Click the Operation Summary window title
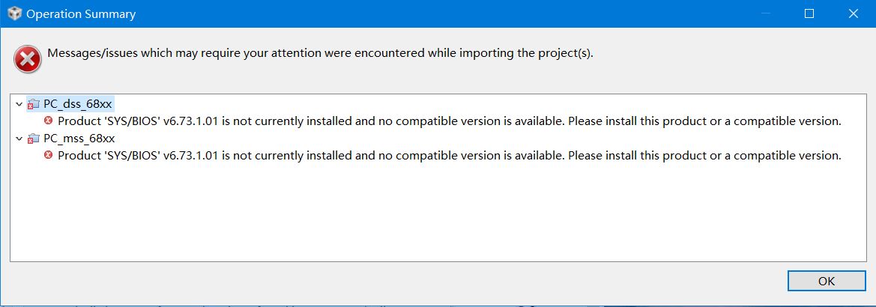Image resolution: width=876 pixels, height=307 pixels. [81, 14]
